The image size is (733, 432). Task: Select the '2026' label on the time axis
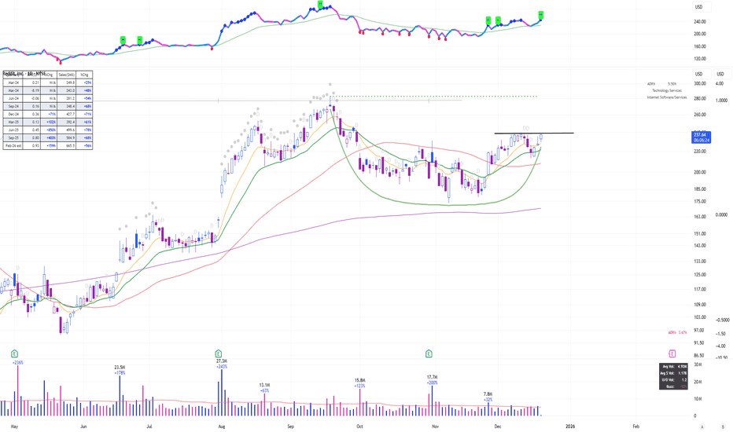click(x=570, y=427)
